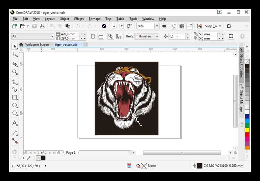Click the No color swatch in palette
260x181 pixels.
pos(247,62)
